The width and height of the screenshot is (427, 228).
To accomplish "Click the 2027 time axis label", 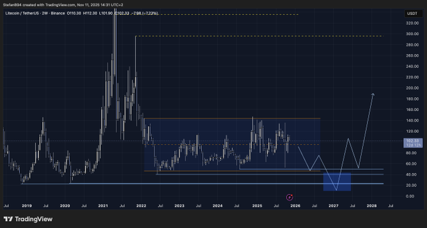I will coord(333,206).
